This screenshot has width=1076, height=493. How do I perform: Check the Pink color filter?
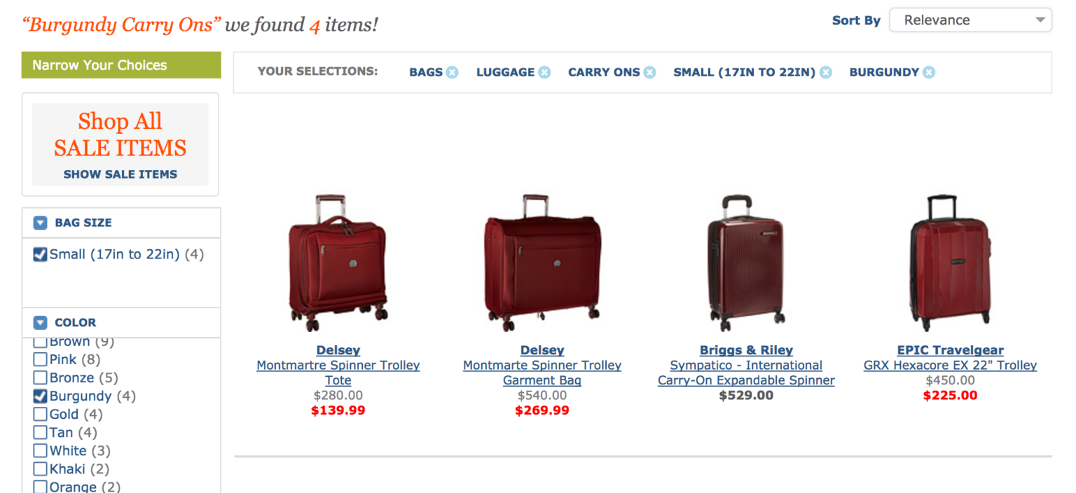pos(40,359)
